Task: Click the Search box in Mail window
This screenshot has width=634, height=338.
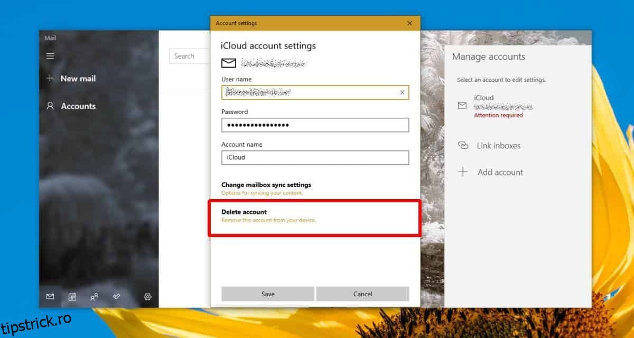Action: [x=190, y=56]
